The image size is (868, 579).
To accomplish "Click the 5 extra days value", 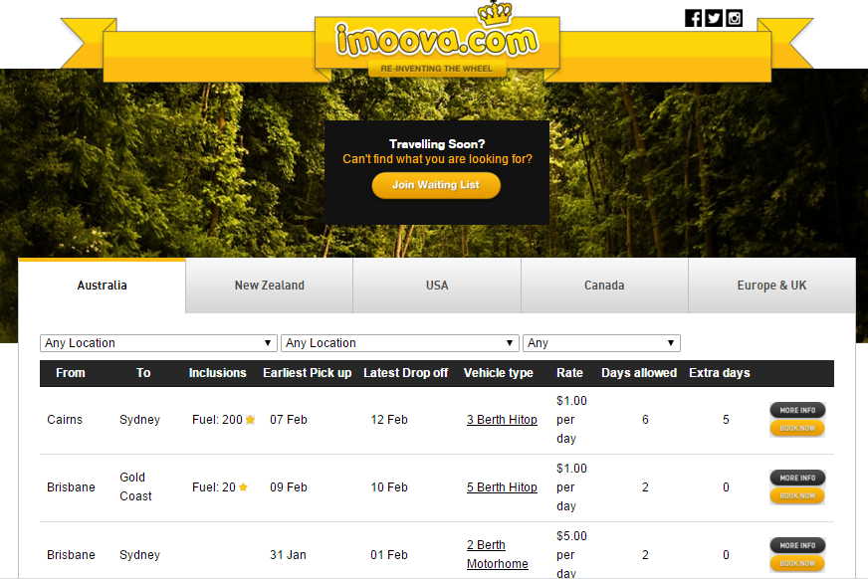I will coord(726,420).
